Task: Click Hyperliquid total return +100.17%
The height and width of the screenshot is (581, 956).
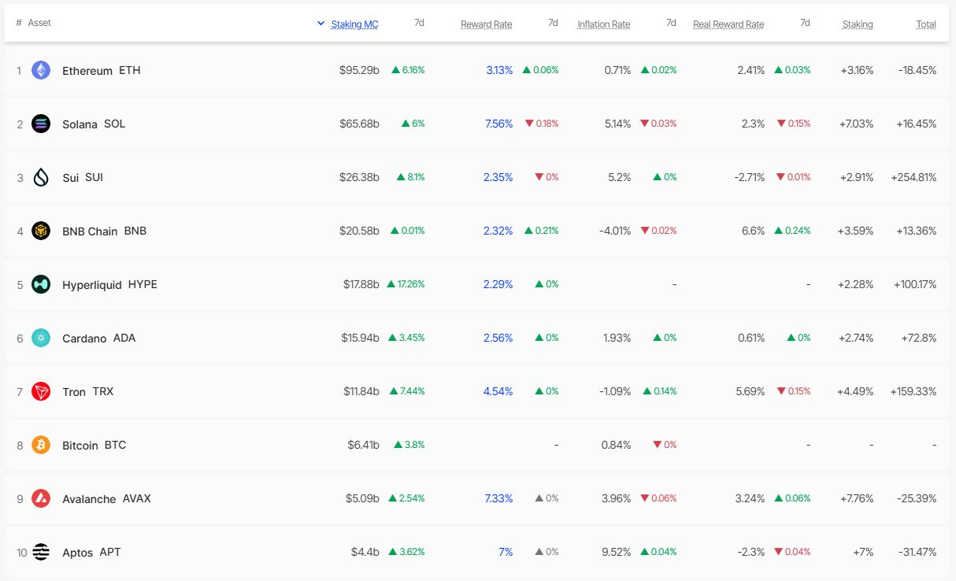Action: 913,284
